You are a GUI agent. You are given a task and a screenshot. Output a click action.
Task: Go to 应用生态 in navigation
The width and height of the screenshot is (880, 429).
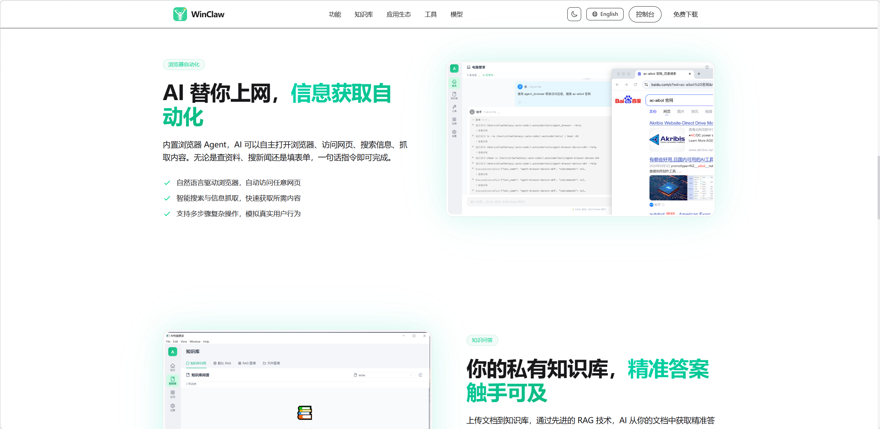click(x=399, y=14)
